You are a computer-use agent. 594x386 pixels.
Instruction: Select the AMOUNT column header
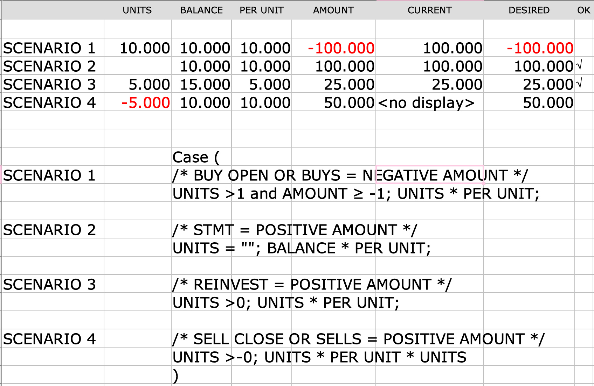click(333, 10)
